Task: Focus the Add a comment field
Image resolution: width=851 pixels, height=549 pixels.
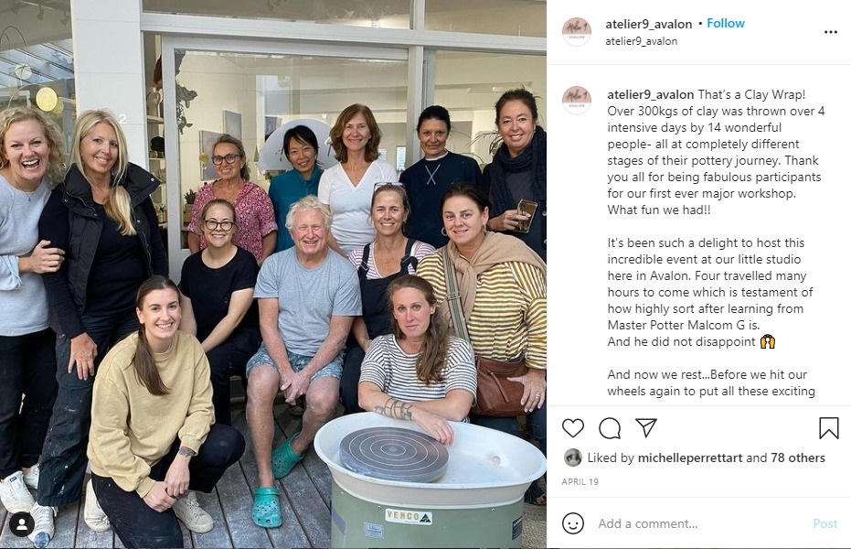Action: coord(700,523)
